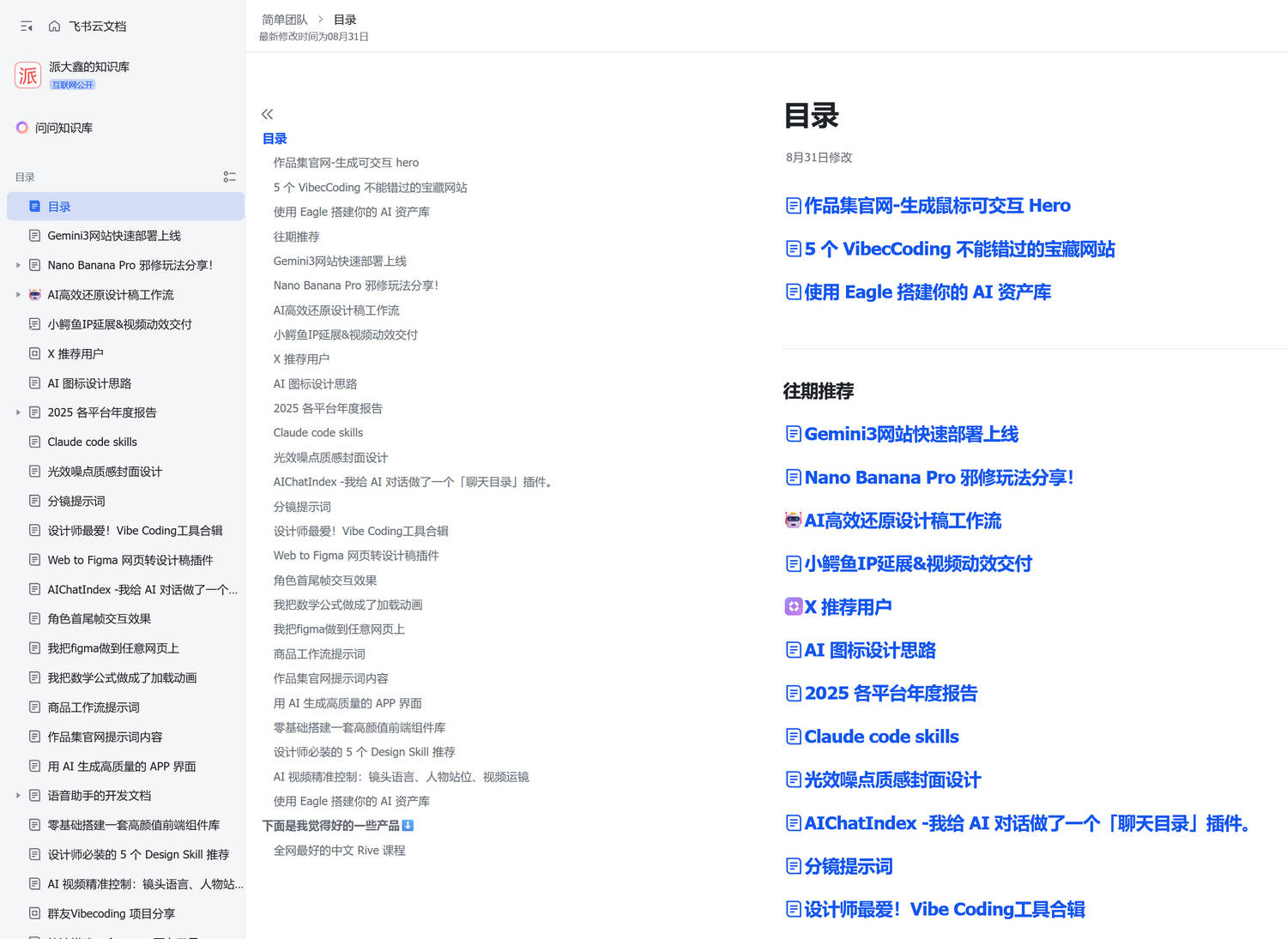Click the sidebar doc icon for 目录
Image resolution: width=1287 pixels, height=939 pixels.
[x=35, y=207]
